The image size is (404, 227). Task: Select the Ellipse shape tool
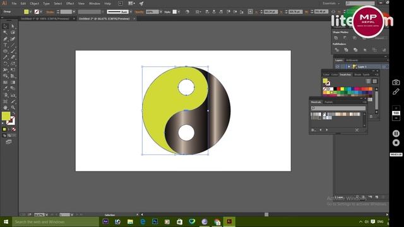tap(5, 51)
